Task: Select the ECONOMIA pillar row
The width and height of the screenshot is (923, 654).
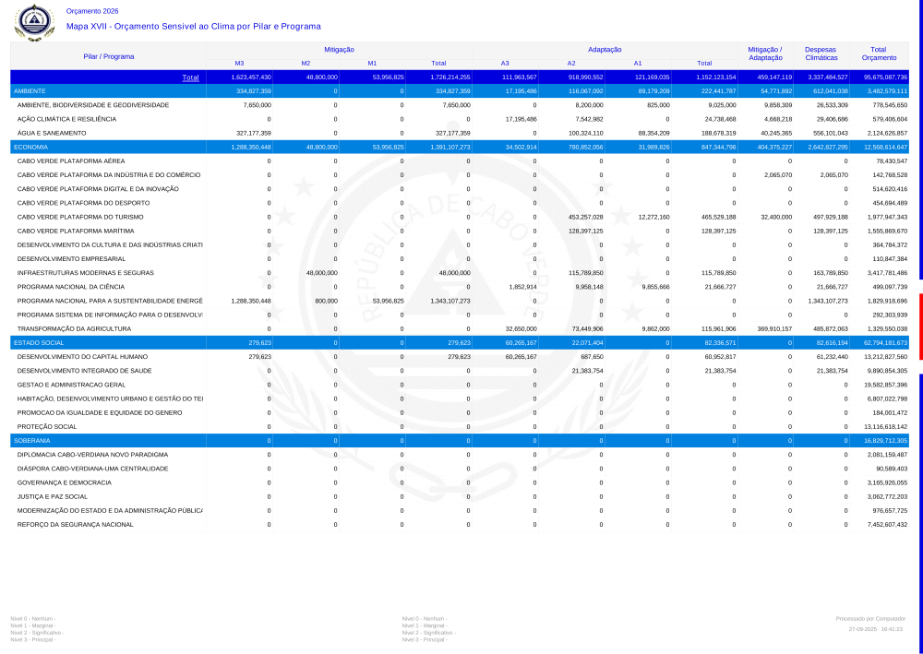Action: point(31,147)
